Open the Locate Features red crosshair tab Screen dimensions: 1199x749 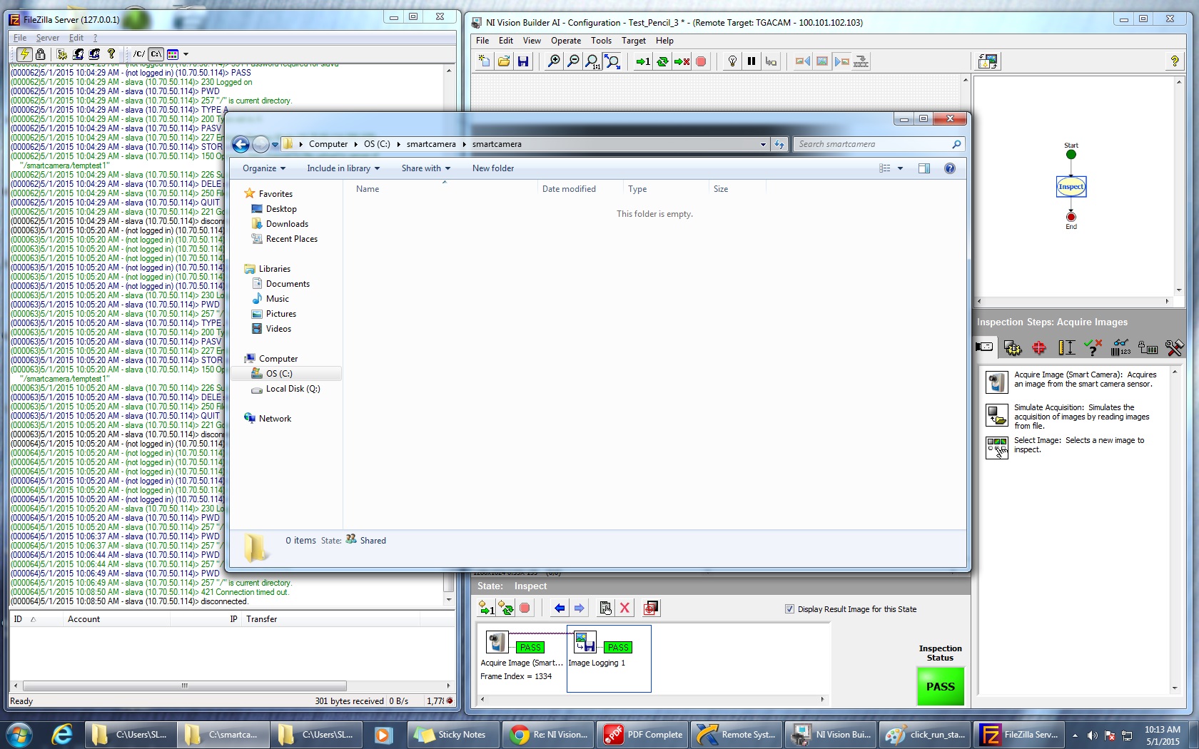pos(1039,347)
